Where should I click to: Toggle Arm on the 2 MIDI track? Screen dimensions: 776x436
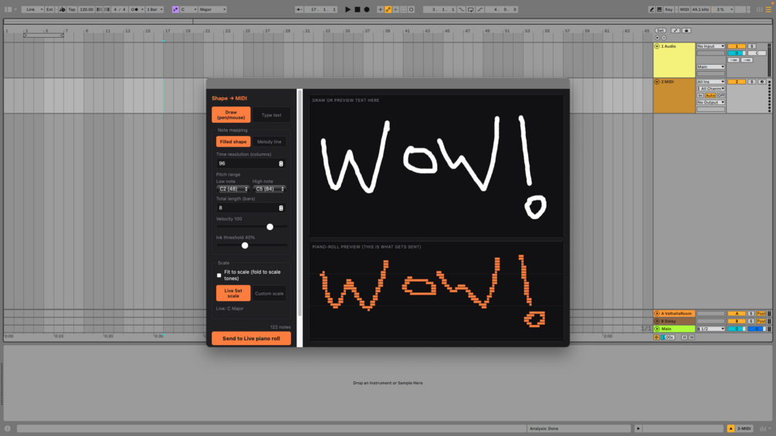pyautogui.click(x=761, y=82)
